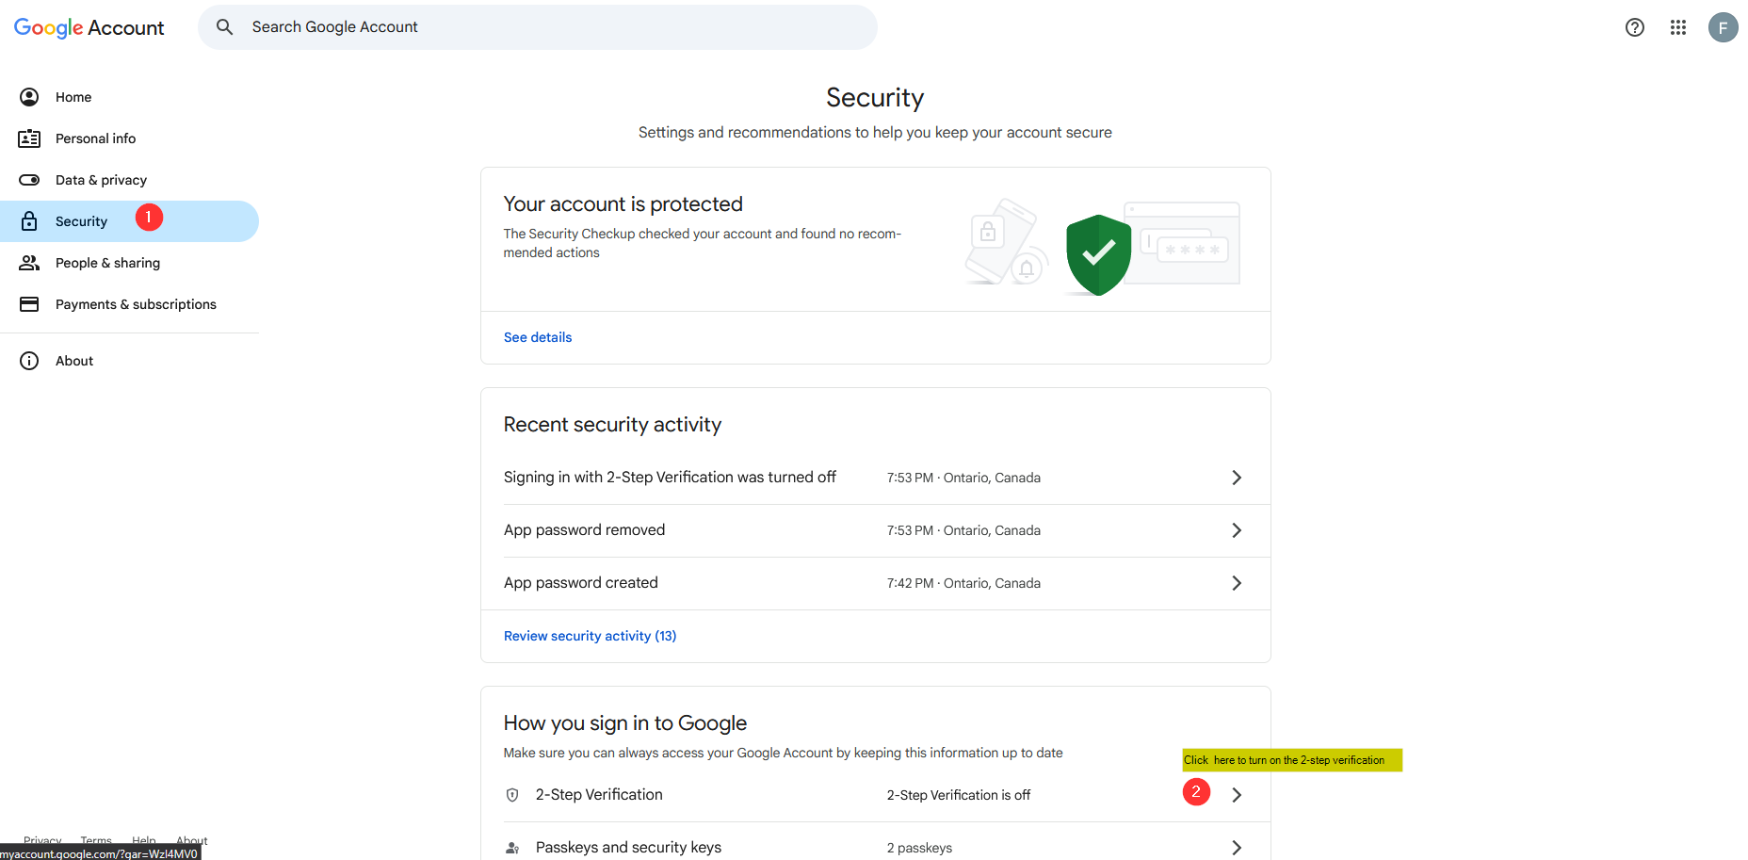Expand the App password removed entry

[x=1236, y=530]
